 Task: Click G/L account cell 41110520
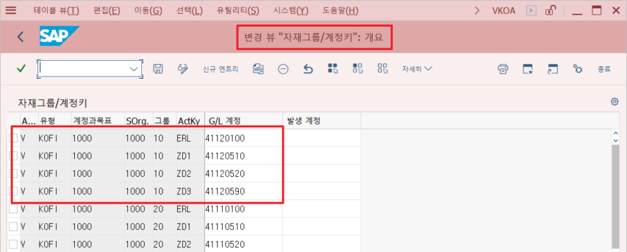coord(244,244)
